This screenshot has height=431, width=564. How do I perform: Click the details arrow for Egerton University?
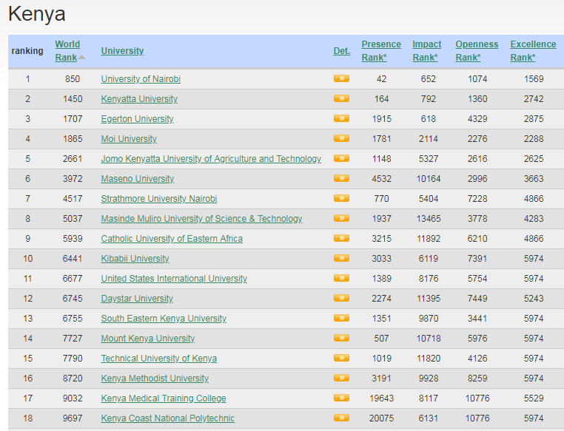click(x=341, y=118)
